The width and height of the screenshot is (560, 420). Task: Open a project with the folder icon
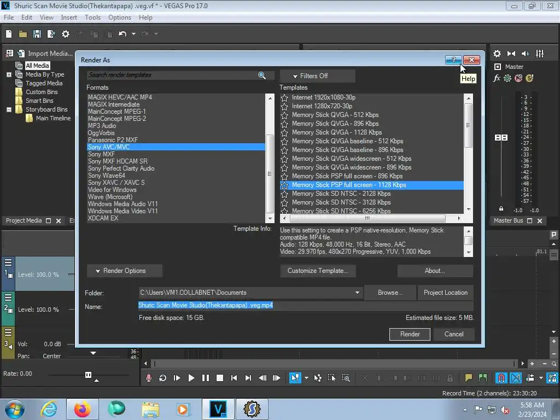click(x=23, y=34)
